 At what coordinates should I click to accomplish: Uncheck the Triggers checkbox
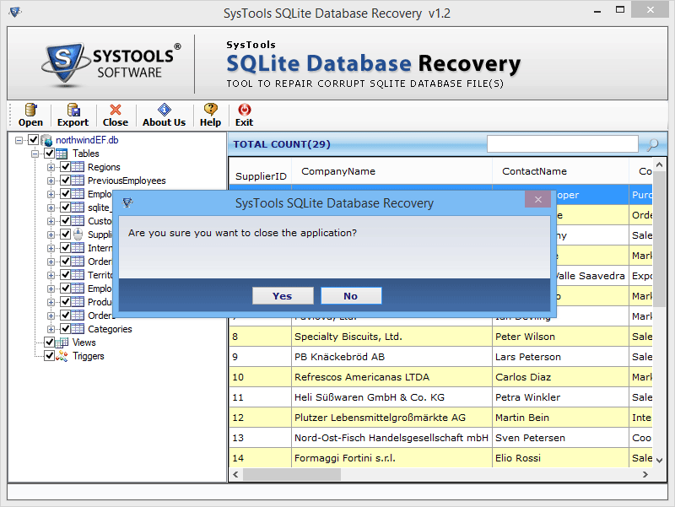[49, 355]
